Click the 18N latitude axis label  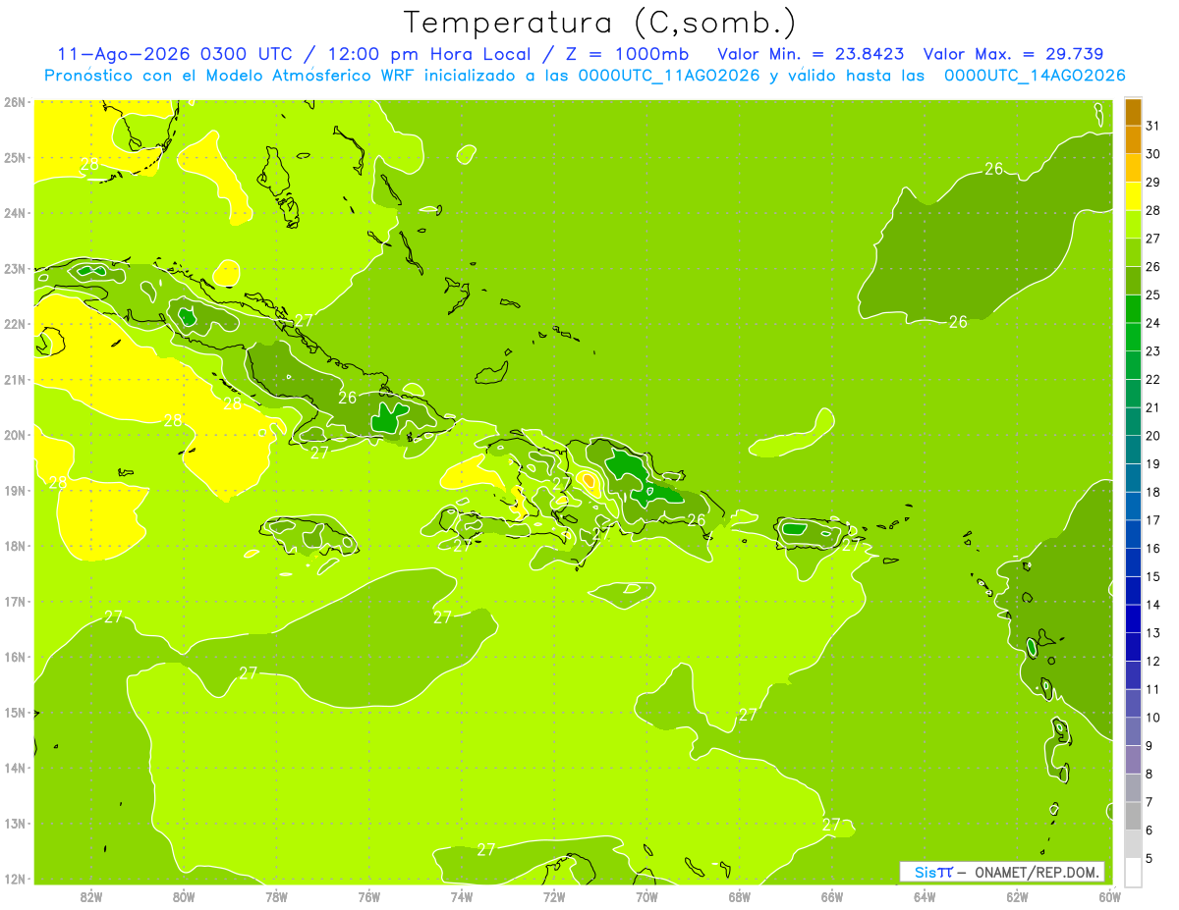click(15, 546)
